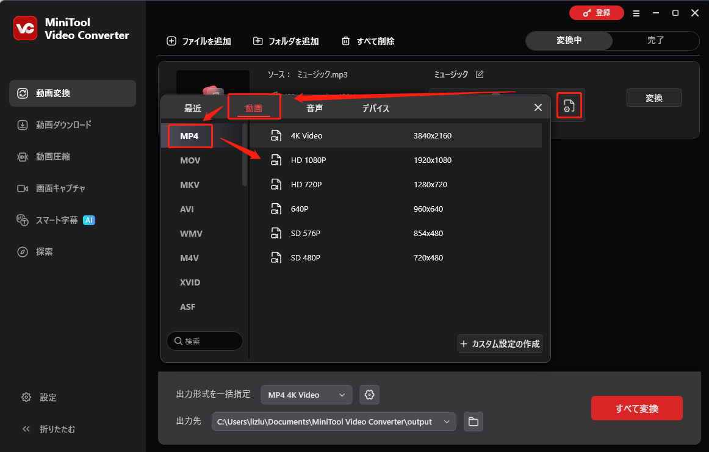The image size is (709, 452).
Task: Click the カスタム設定の作成 button
Action: (500, 343)
